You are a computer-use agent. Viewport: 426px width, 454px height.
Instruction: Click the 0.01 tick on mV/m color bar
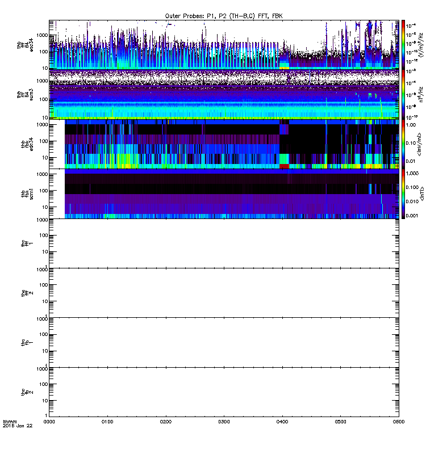(411, 161)
